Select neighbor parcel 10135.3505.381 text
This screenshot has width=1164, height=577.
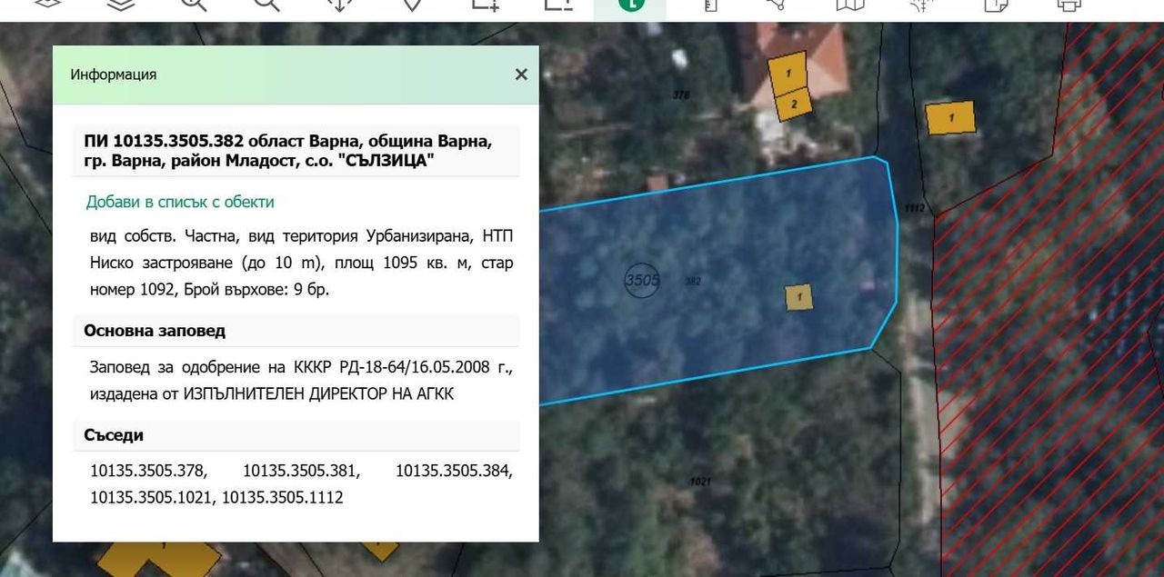302,471
